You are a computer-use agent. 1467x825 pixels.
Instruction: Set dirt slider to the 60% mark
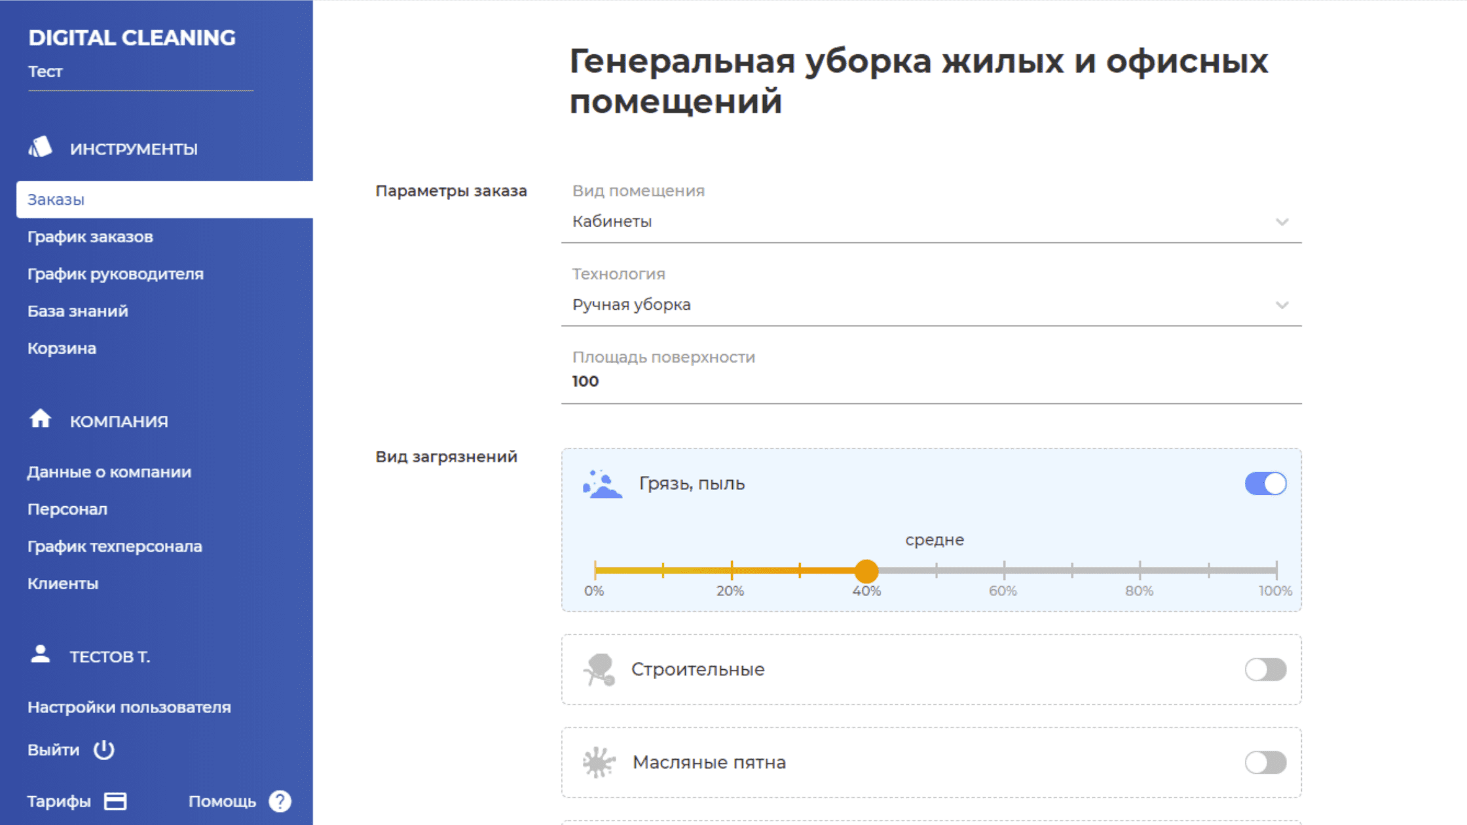pyautogui.click(x=1003, y=571)
